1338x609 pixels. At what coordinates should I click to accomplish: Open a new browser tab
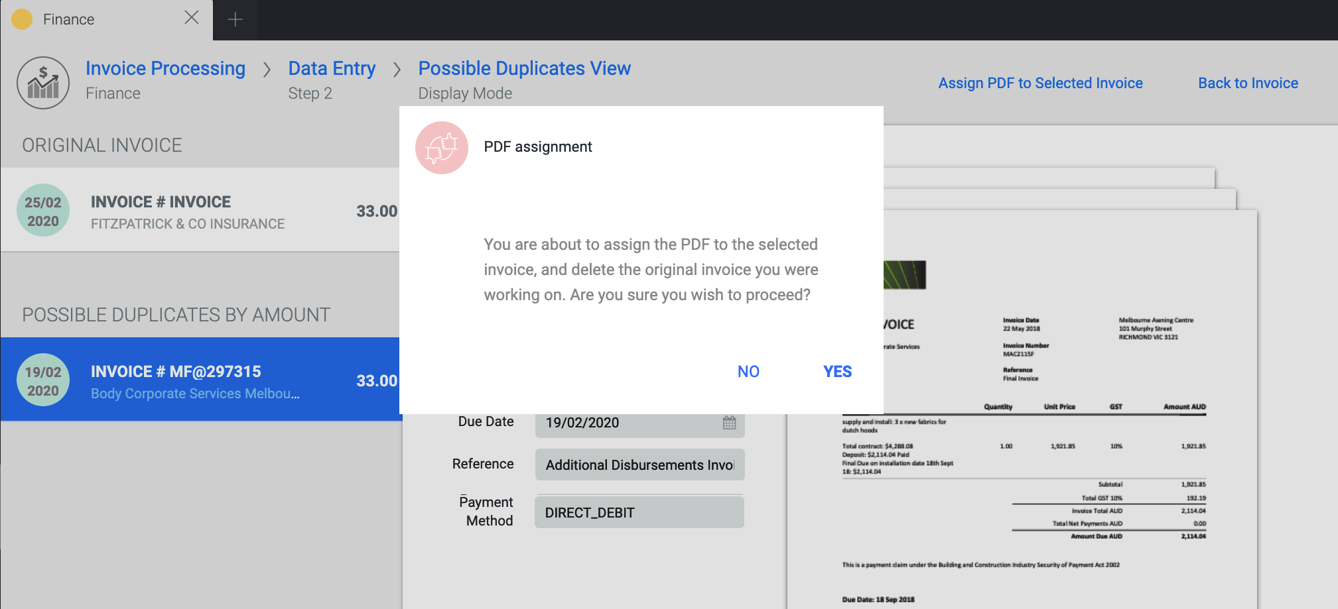(x=235, y=20)
